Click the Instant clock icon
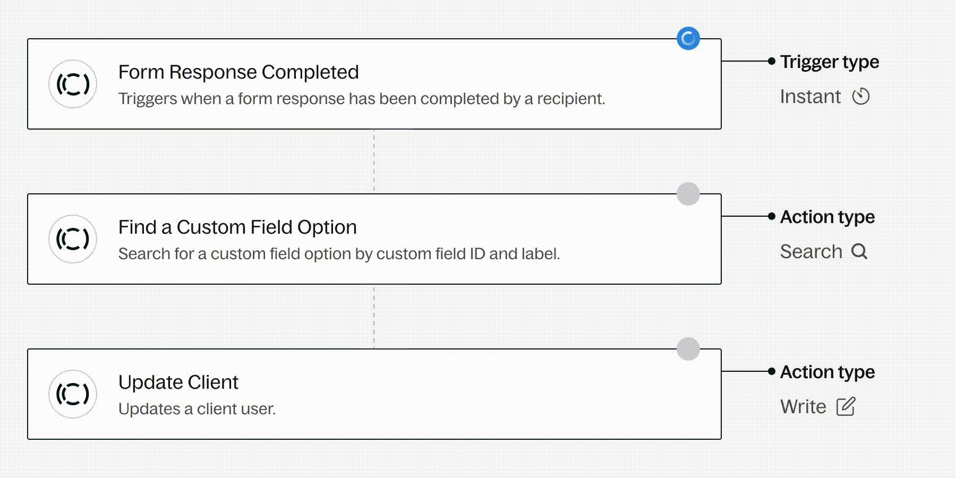This screenshot has height=478, width=956. click(x=861, y=97)
